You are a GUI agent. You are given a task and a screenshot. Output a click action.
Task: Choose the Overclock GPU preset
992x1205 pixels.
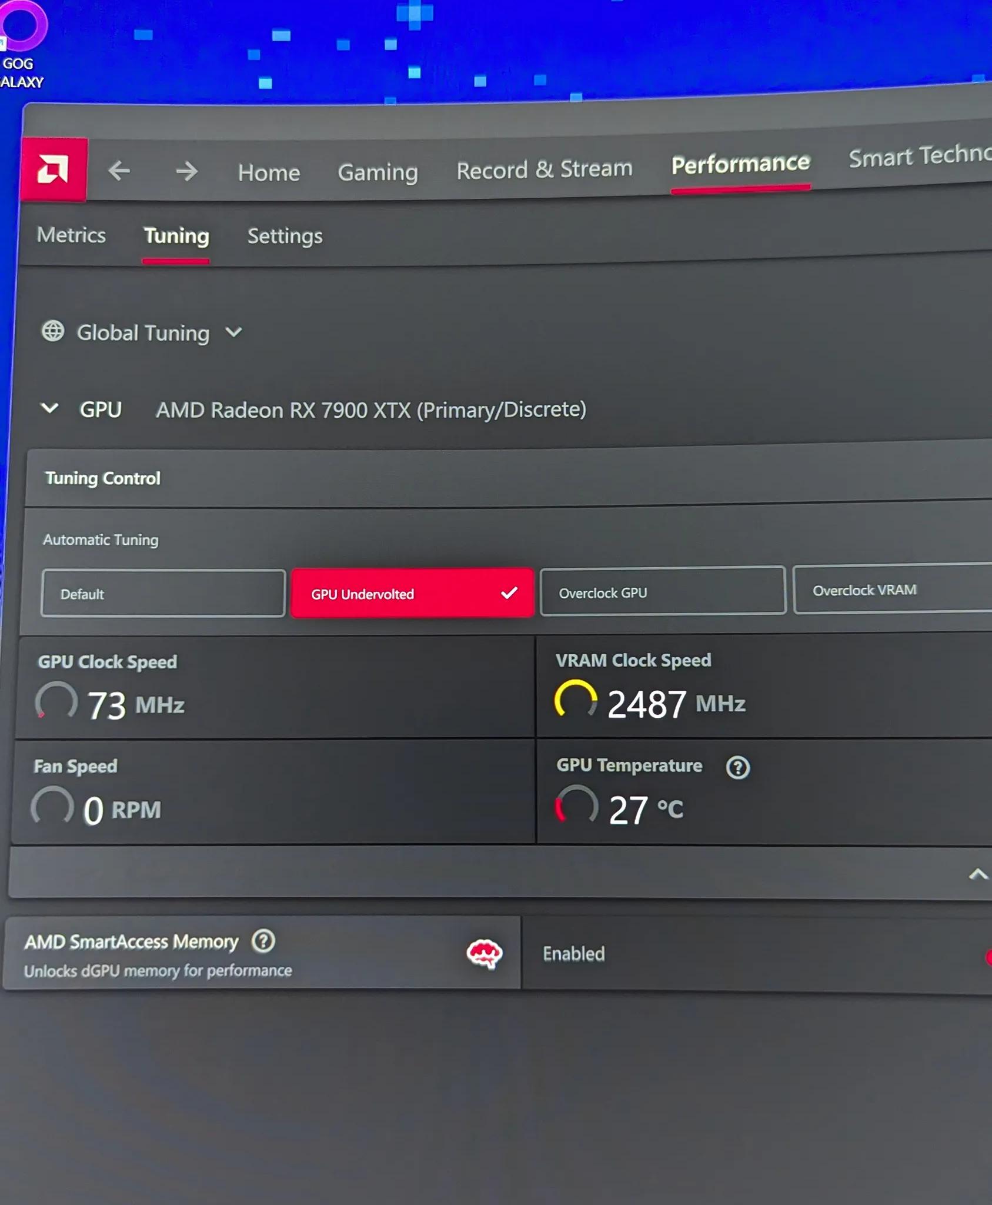click(663, 591)
